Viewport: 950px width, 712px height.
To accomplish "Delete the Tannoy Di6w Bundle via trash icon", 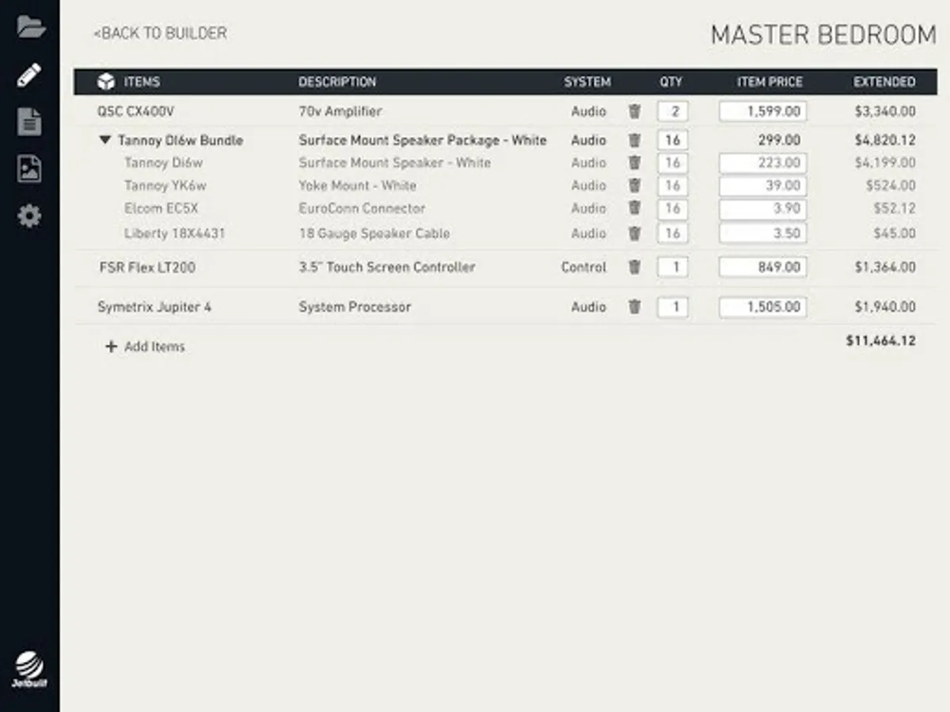I will 634,140.
